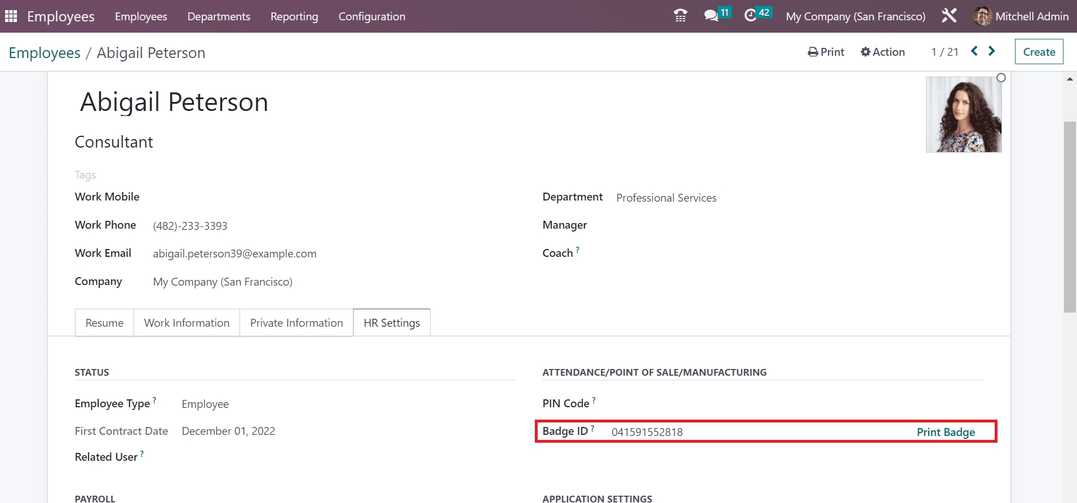
Task: Go to previous employee record arrow
Action: [x=974, y=51]
